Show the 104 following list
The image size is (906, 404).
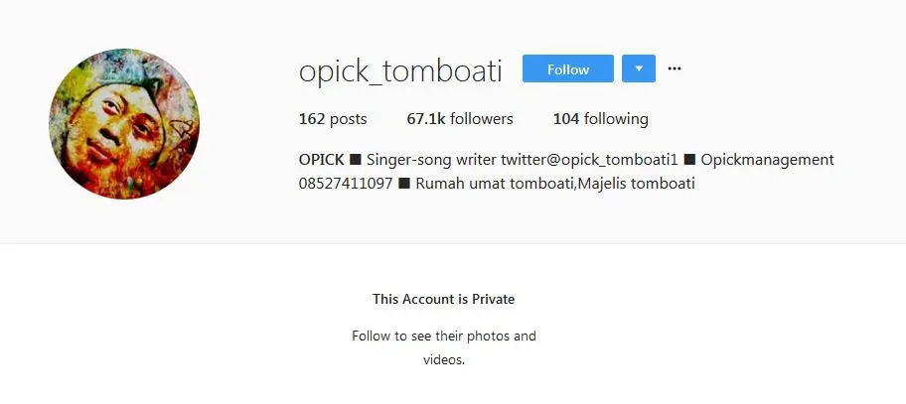(600, 119)
